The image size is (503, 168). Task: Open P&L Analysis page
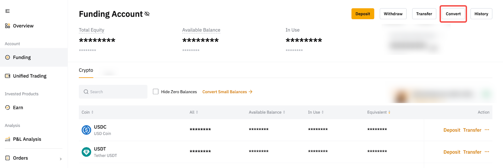tap(27, 139)
